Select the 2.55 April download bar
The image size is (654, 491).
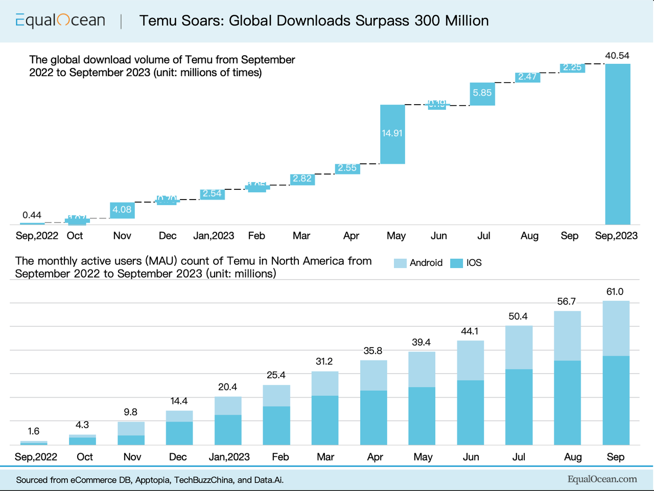(347, 169)
